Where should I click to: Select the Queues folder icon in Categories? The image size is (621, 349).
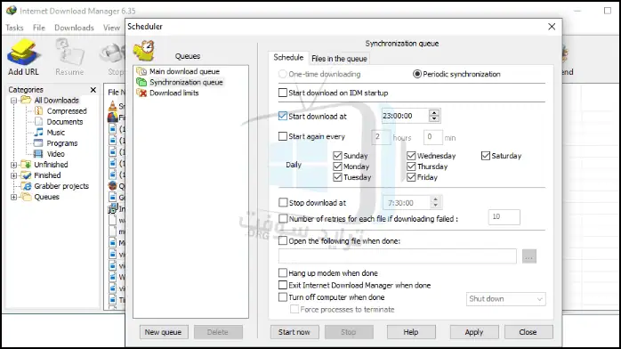[26, 197]
